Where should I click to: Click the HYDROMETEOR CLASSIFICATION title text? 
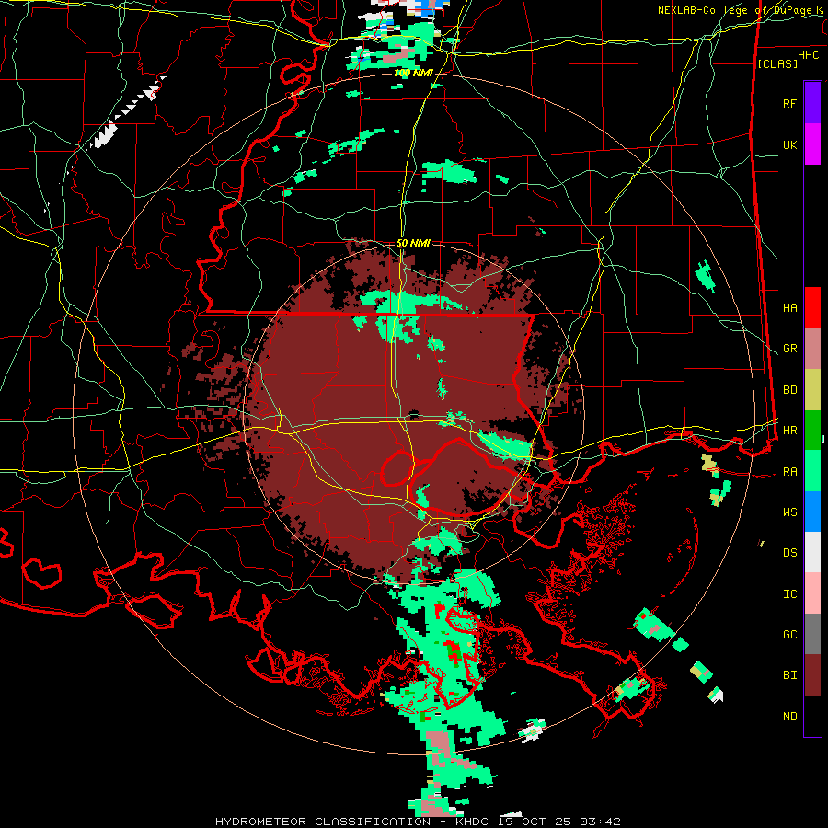tap(323, 822)
